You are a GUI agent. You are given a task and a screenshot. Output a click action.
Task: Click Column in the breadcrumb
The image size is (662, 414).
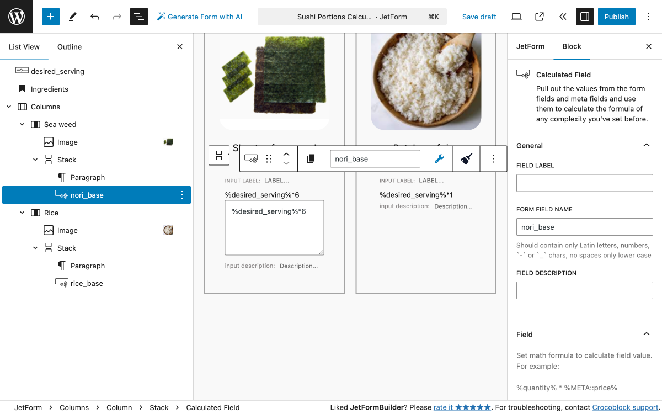coord(119,407)
